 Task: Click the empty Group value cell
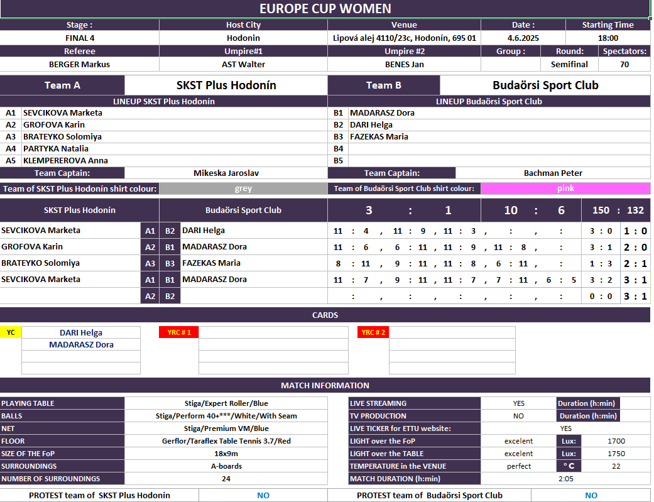tap(511, 64)
